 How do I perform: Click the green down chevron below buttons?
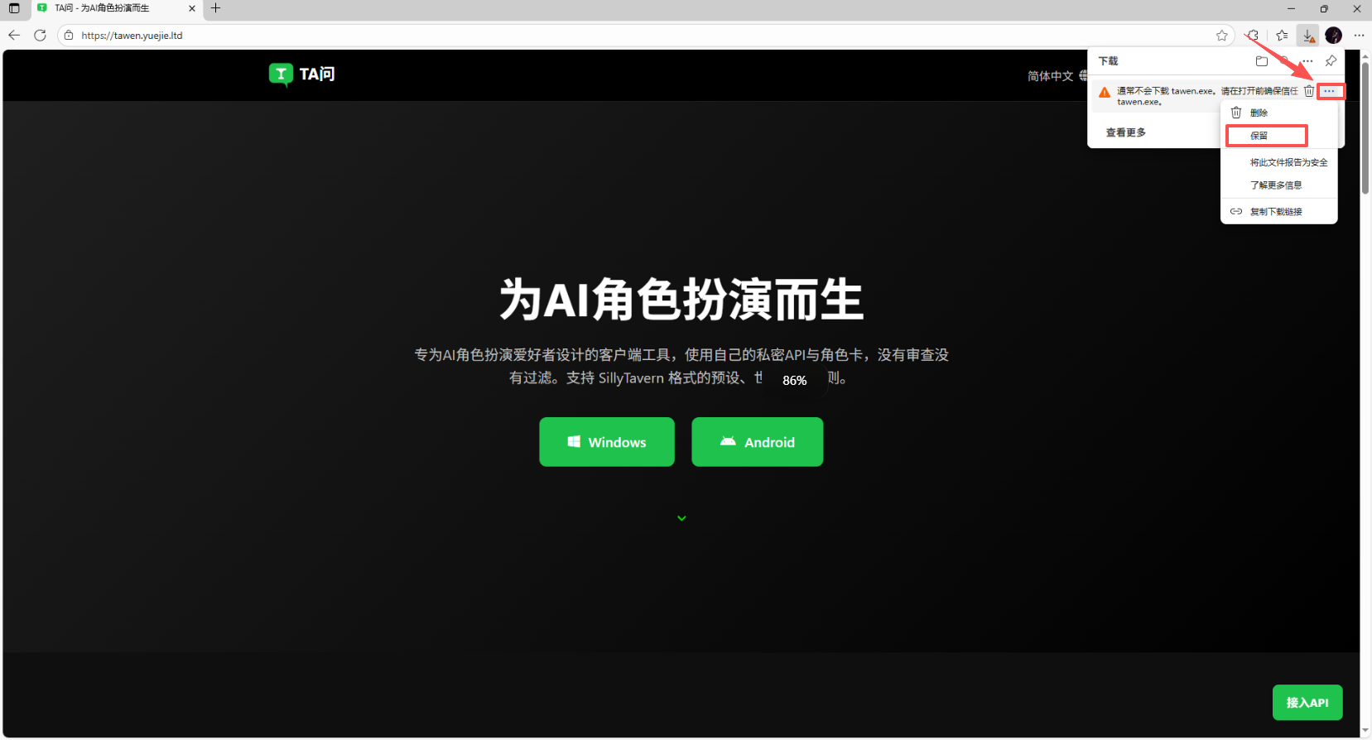pos(681,518)
